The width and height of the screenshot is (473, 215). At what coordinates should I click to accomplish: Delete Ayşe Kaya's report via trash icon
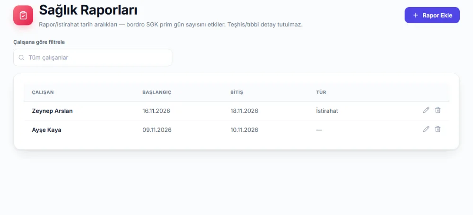tap(438, 129)
